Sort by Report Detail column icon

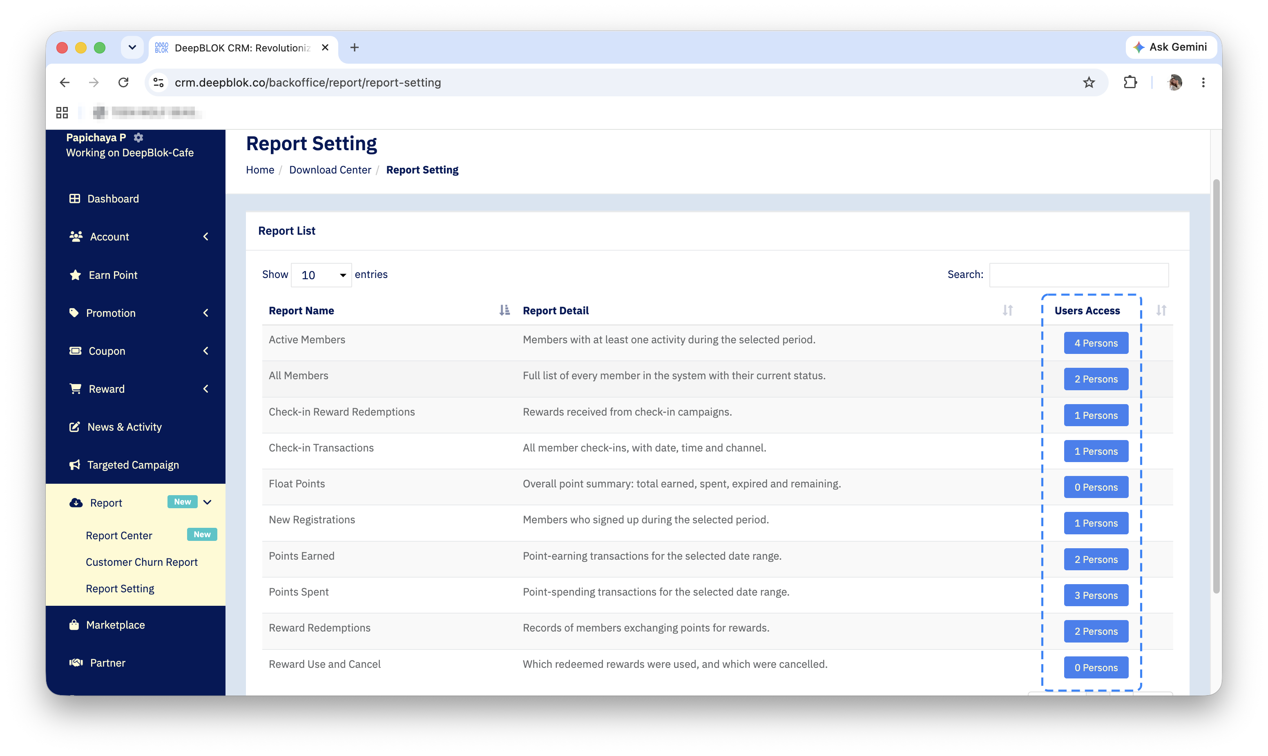pos(1007,310)
